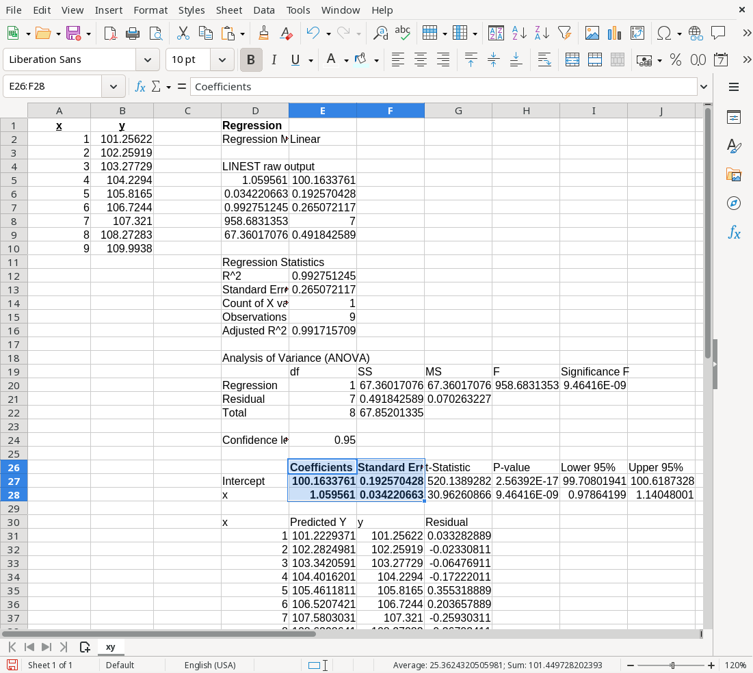
Task: Click Zoom Out minus button
Action: click(x=631, y=665)
